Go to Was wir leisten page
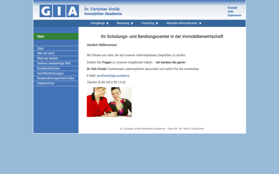This screenshot has width=279, height=174. pos(56,58)
